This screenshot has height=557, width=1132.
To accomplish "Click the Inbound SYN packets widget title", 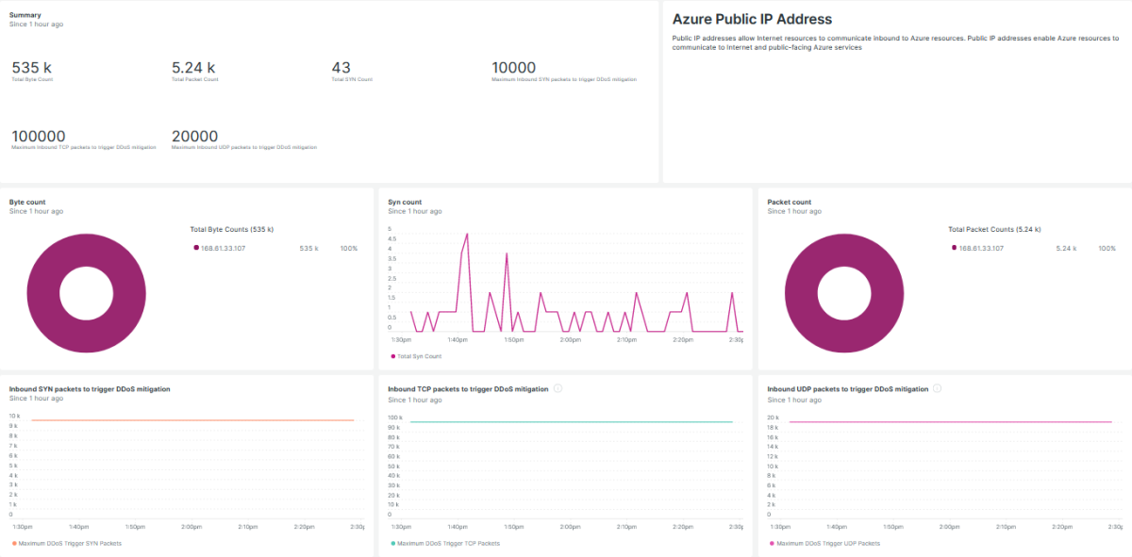I will pos(90,388).
